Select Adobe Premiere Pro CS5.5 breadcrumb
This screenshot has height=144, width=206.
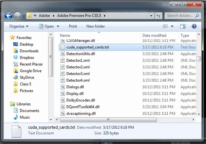[79, 16]
